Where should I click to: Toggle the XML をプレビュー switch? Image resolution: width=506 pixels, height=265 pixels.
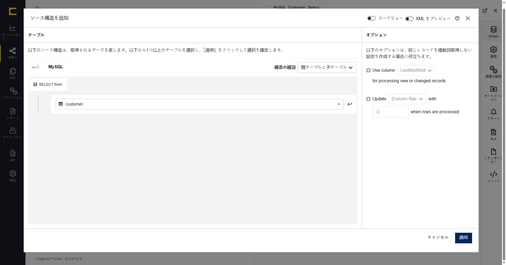pyautogui.click(x=409, y=19)
